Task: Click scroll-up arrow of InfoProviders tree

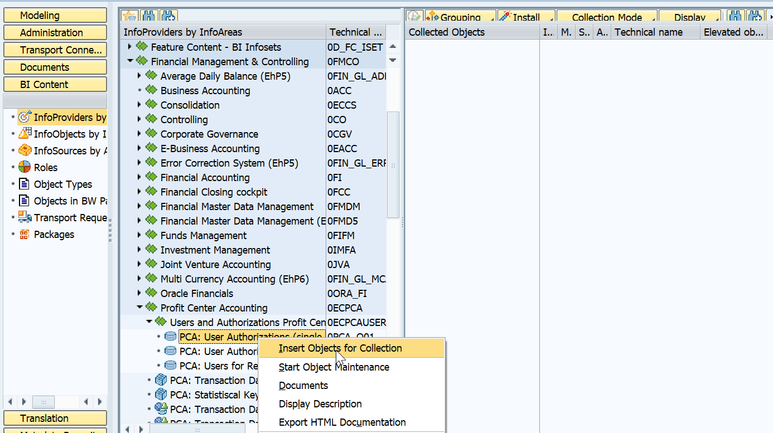Action: pos(393,47)
